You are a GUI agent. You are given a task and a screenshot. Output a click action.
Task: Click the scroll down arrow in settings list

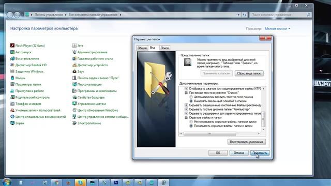pyautogui.click(x=263, y=129)
